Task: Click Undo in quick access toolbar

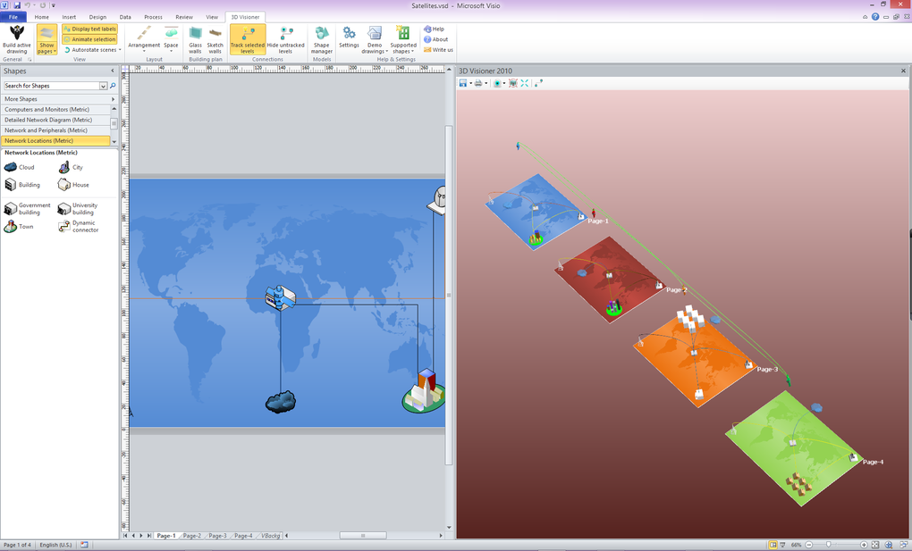Action: (x=27, y=5)
